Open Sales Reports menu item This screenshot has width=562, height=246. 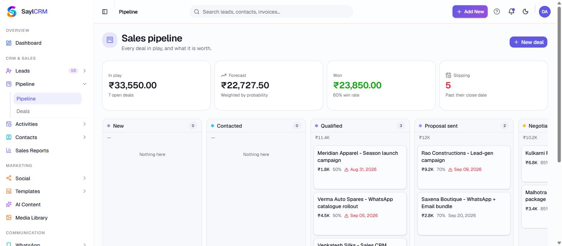point(47,151)
